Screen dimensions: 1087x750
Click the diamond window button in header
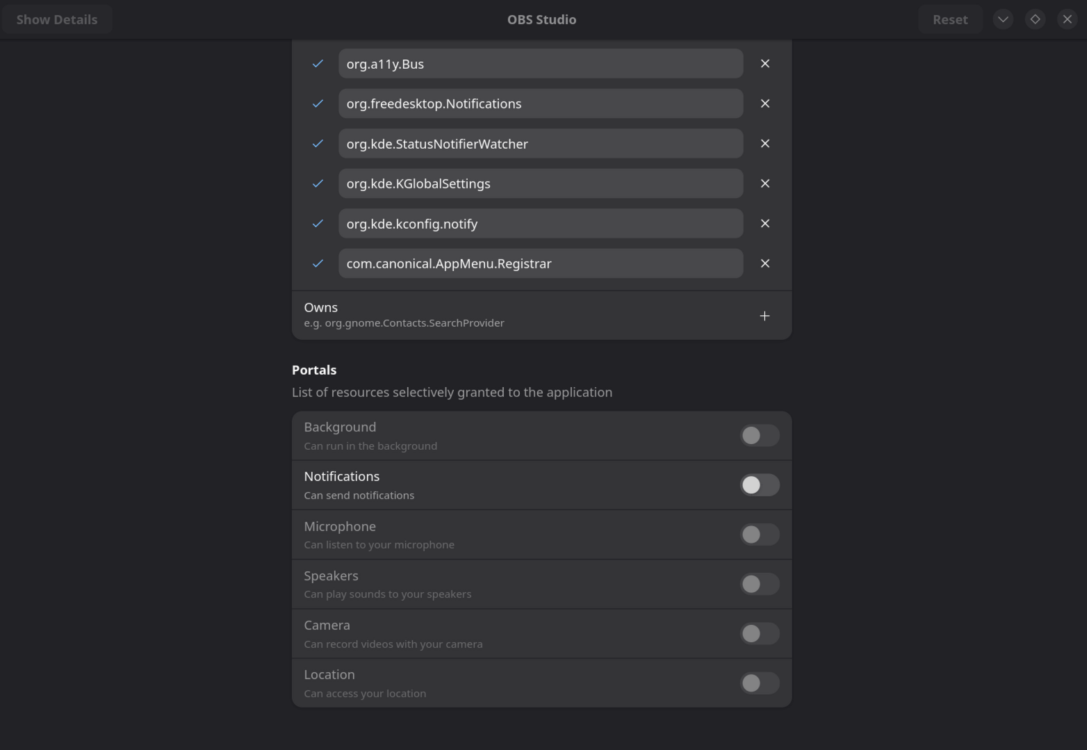pyautogui.click(x=1035, y=19)
